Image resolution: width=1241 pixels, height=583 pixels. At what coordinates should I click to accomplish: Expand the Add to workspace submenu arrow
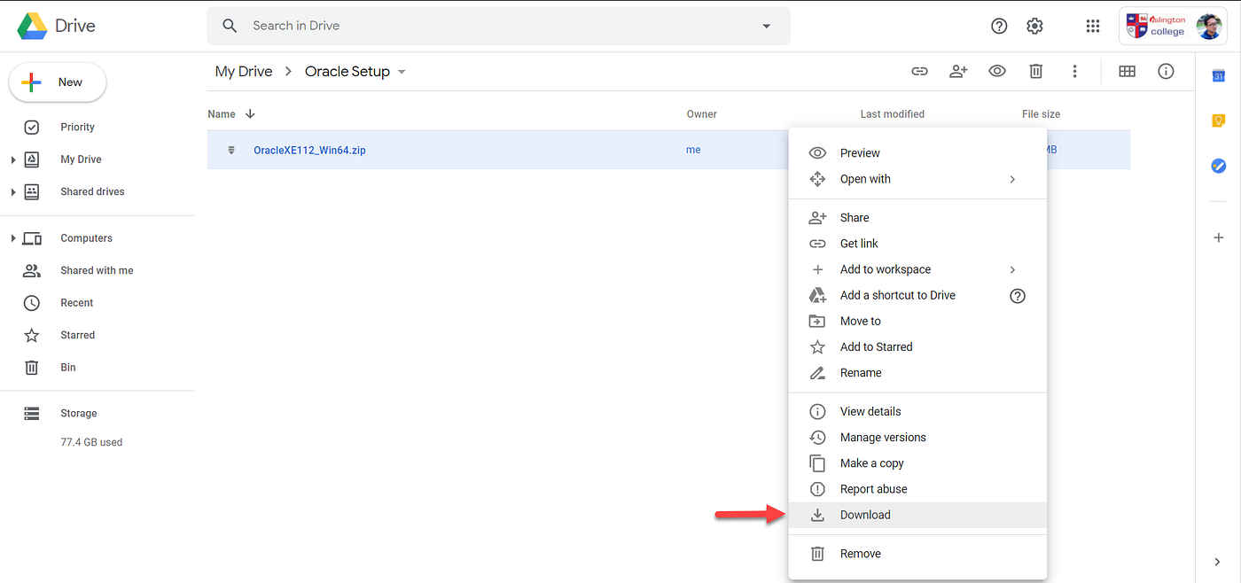click(1012, 269)
